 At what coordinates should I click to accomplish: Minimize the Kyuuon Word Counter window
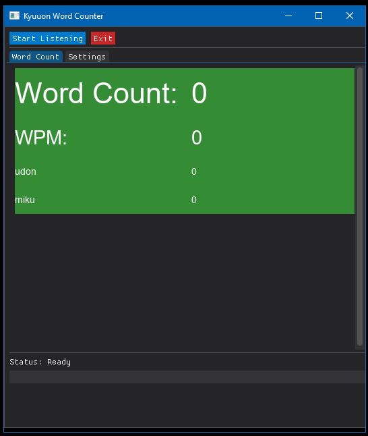tap(288, 16)
